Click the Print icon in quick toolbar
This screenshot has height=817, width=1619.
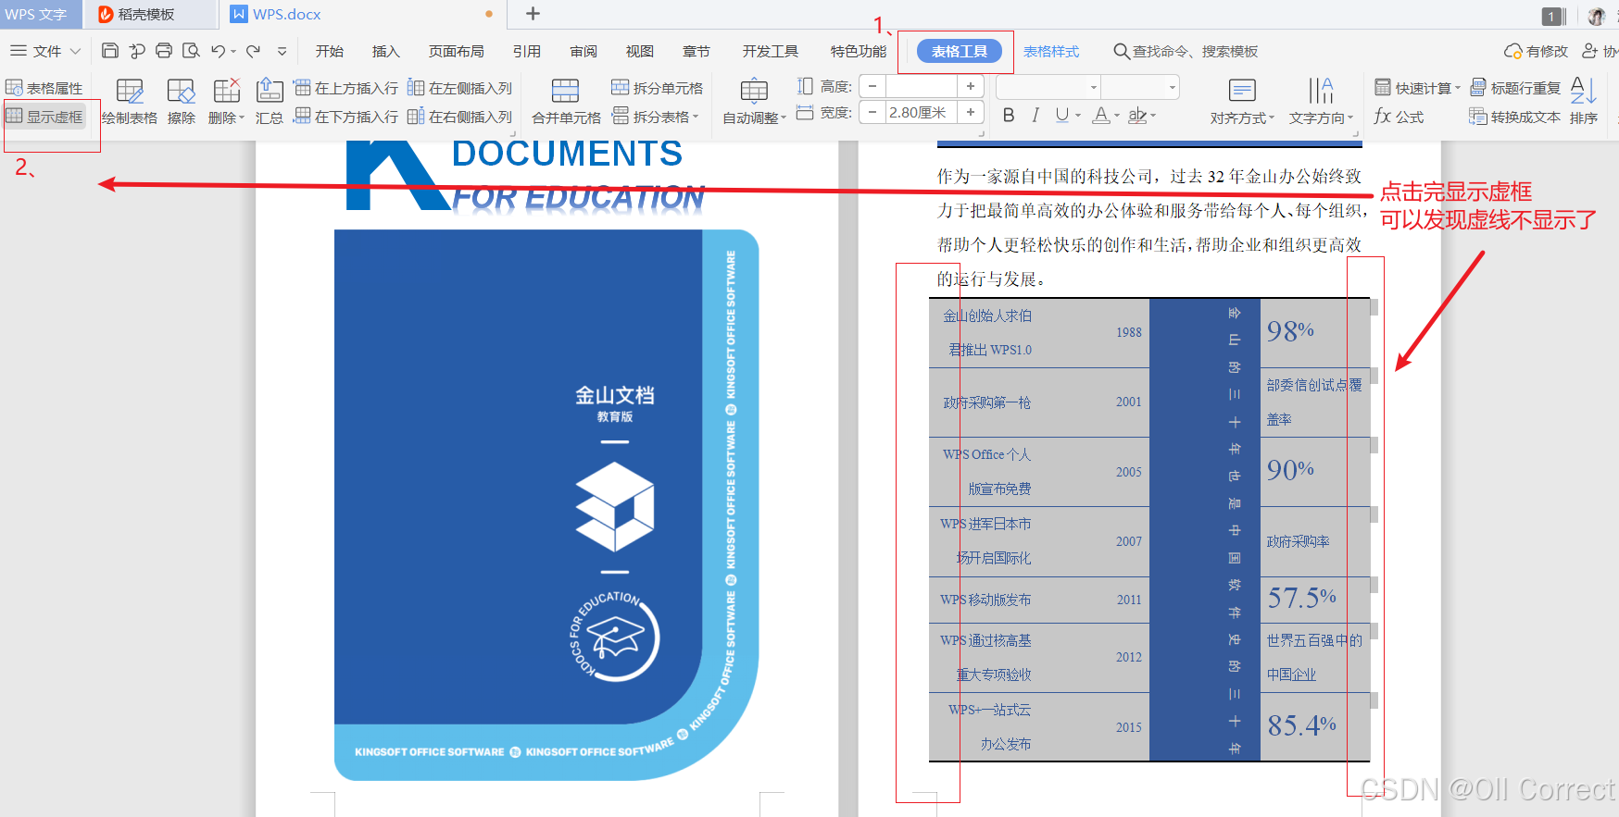tap(164, 51)
